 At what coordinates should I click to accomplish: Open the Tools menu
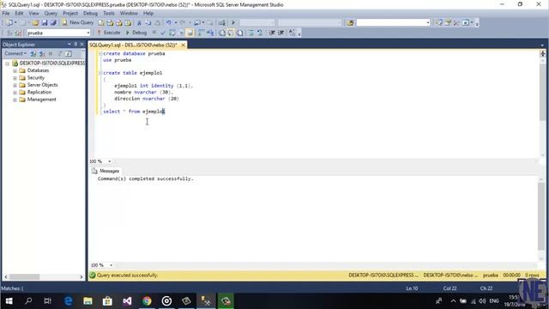coord(109,14)
